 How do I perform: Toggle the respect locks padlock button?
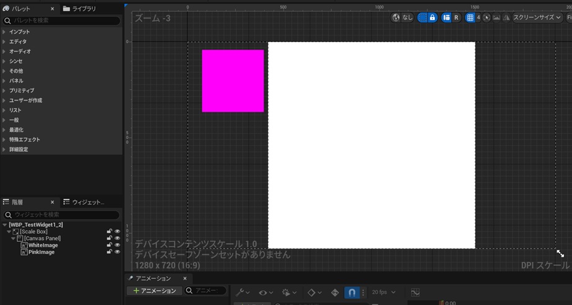click(x=432, y=17)
